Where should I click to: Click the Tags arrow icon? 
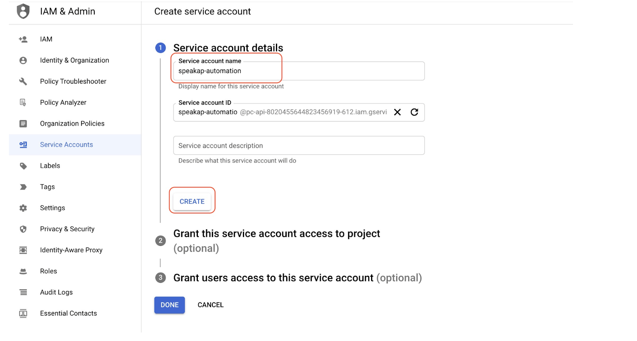23,187
